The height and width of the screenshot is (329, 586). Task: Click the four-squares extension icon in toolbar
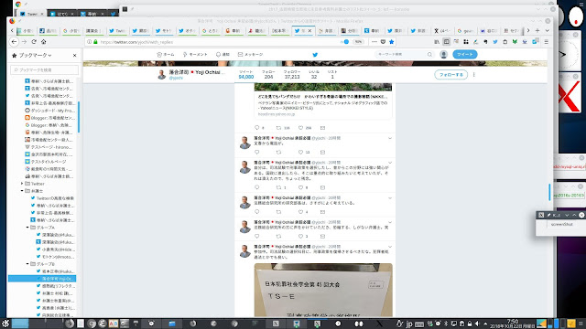pos(466,42)
